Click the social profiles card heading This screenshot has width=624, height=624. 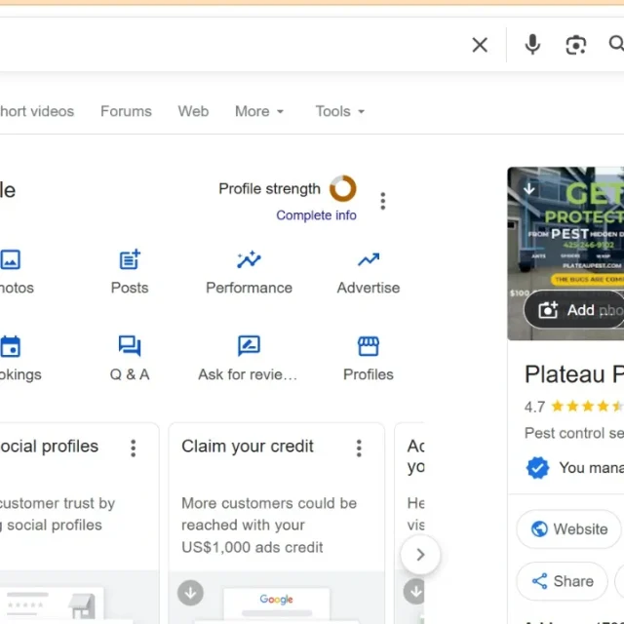pyautogui.click(x=50, y=447)
